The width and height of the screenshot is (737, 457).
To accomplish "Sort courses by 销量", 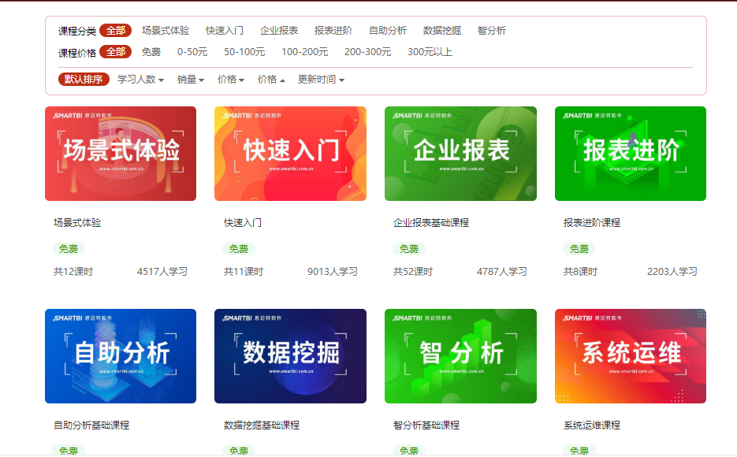I will click(x=191, y=80).
